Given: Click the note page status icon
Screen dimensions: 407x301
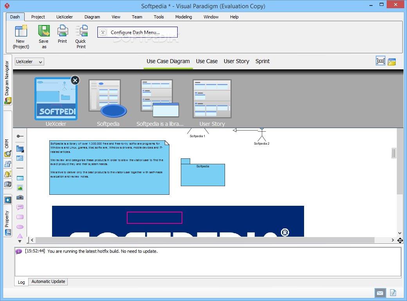Looking at the screenshot, I should tap(393, 293).
